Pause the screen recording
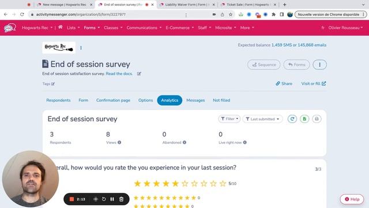Screen dimensions: 369x208 pyautogui.click(x=112, y=199)
